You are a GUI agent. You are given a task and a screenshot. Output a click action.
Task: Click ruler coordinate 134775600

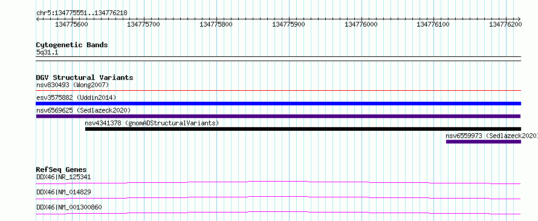click(71, 24)
